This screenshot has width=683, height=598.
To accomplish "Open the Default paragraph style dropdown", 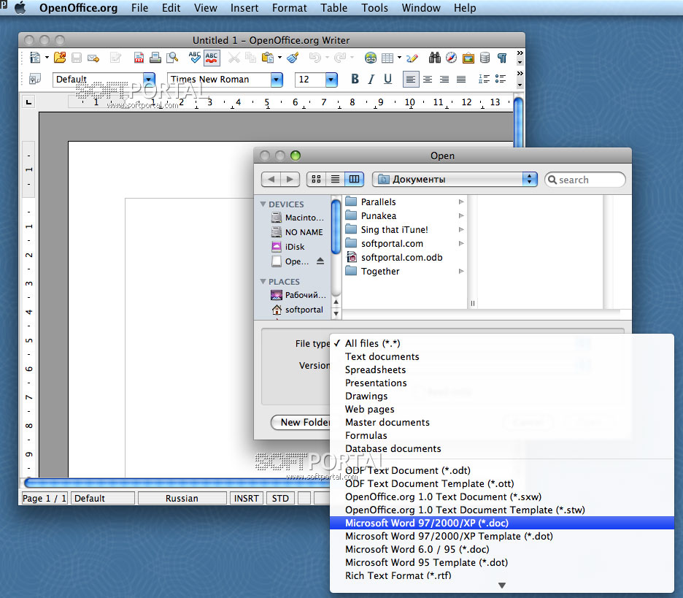I will 149,80.
